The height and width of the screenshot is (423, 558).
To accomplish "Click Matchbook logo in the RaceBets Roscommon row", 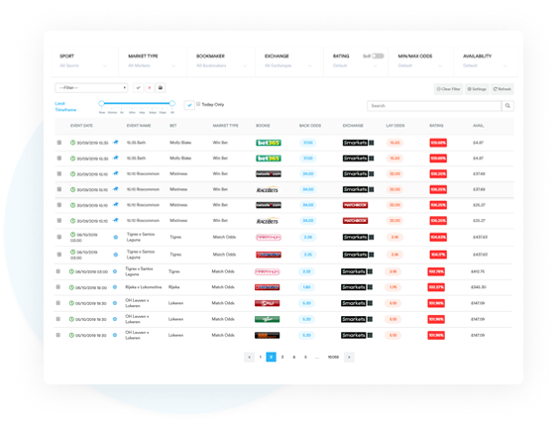I will pyautogui.click(x=355, y=221).
